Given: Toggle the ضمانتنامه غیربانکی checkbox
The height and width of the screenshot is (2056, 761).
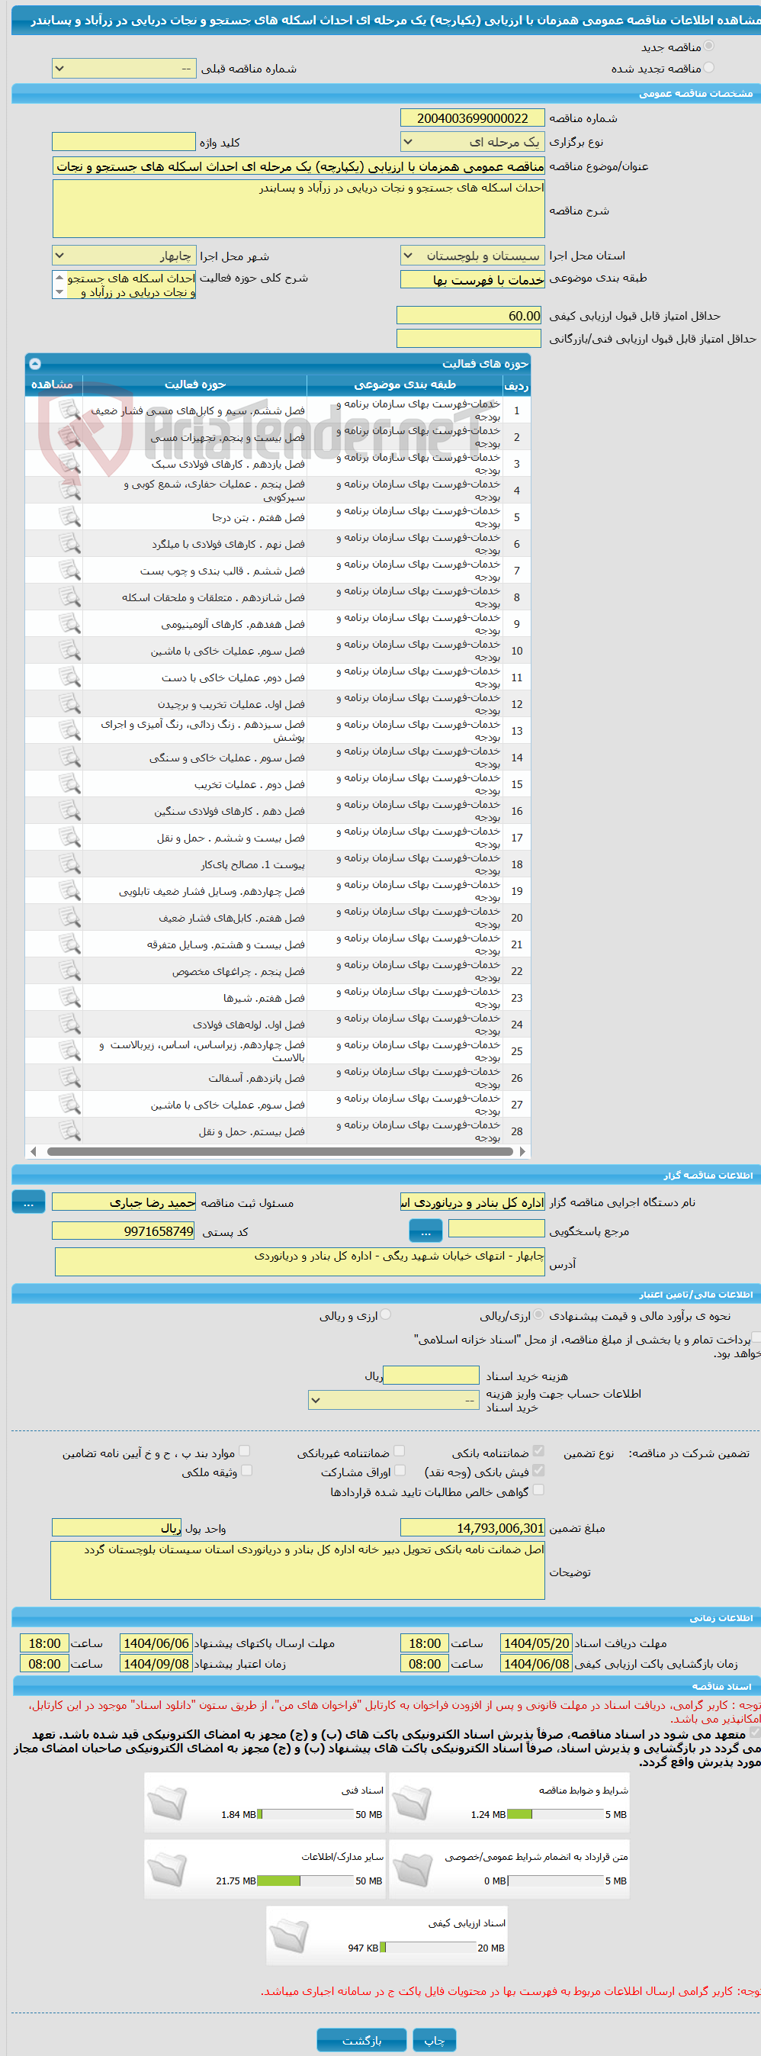Looking at the screenshot, I should [400, 1451].
